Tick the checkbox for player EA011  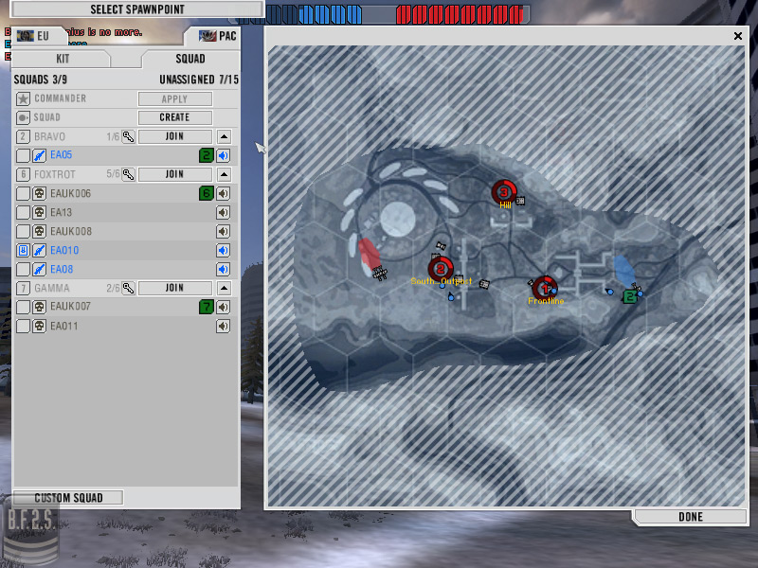point(23,326)
